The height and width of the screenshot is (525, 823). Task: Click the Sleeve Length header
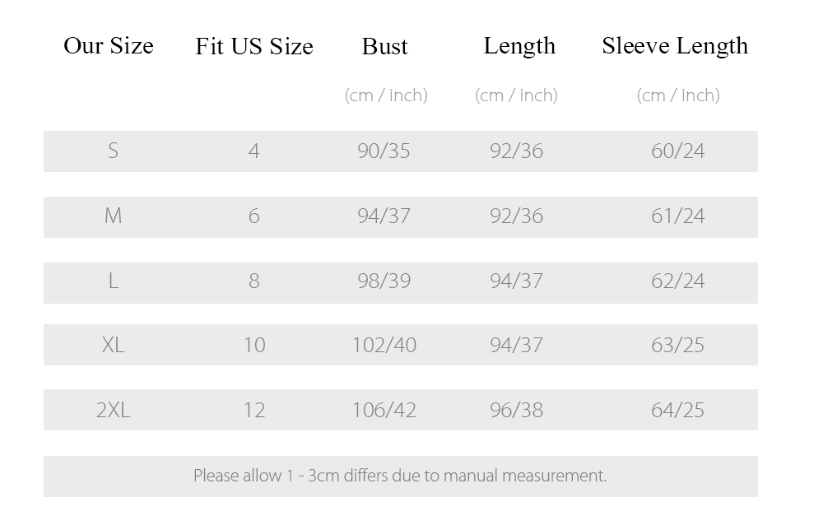tap(675, 47)
